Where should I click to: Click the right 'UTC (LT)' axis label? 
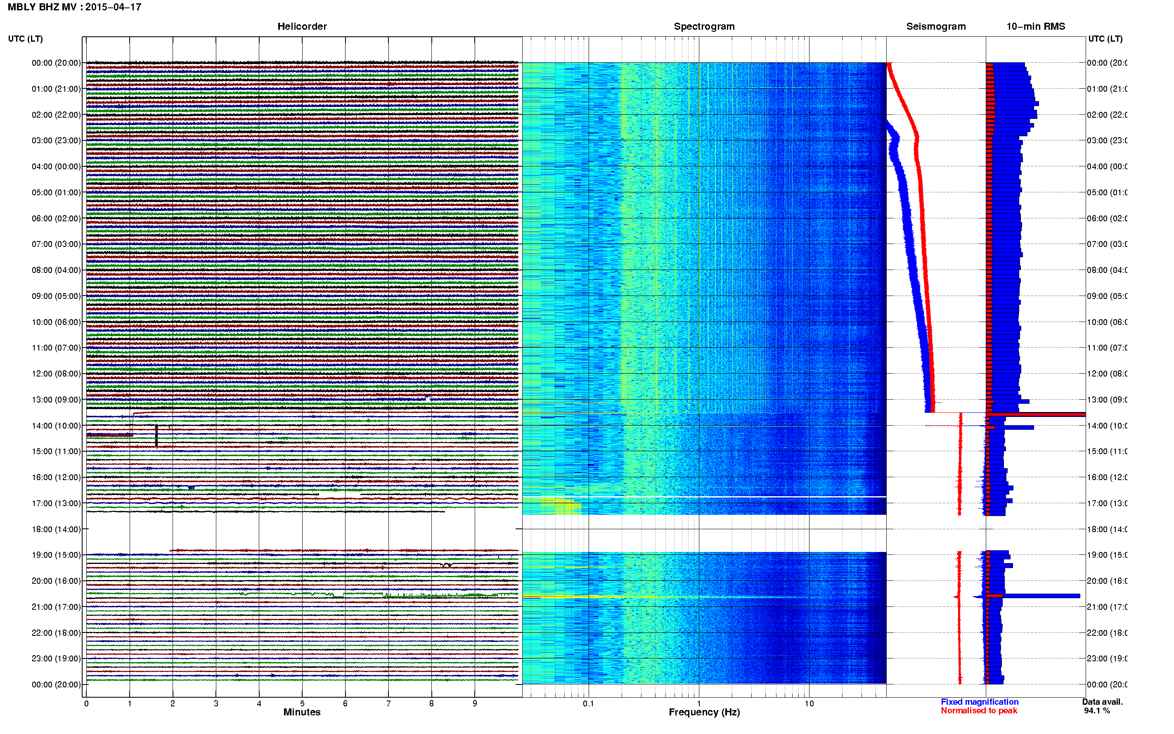[1105, 38]
